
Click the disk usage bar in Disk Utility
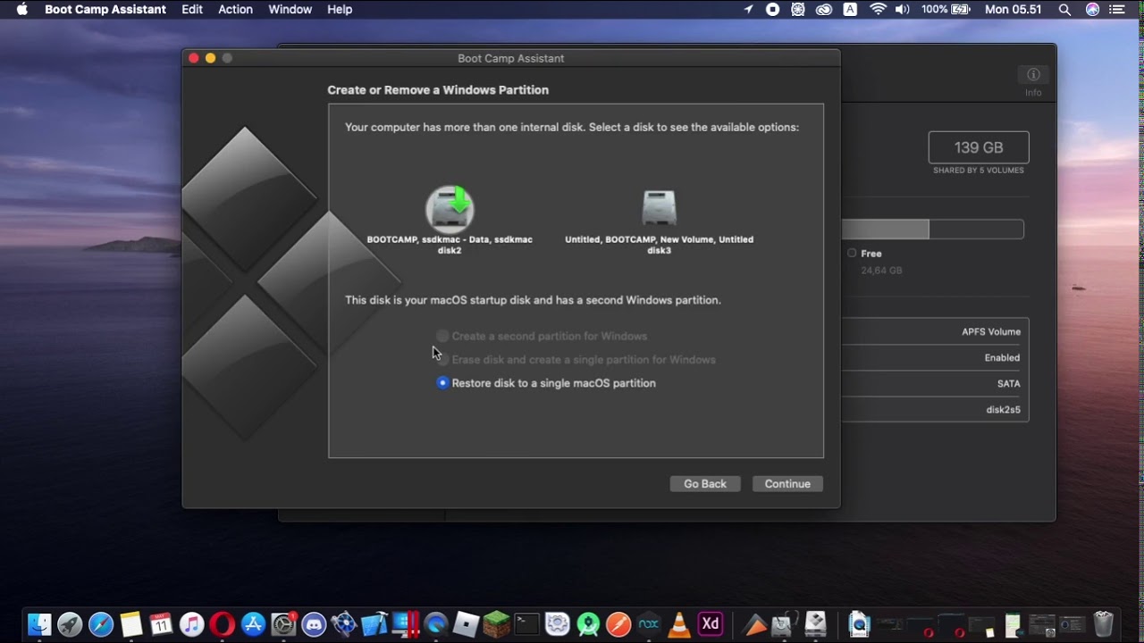932,230
